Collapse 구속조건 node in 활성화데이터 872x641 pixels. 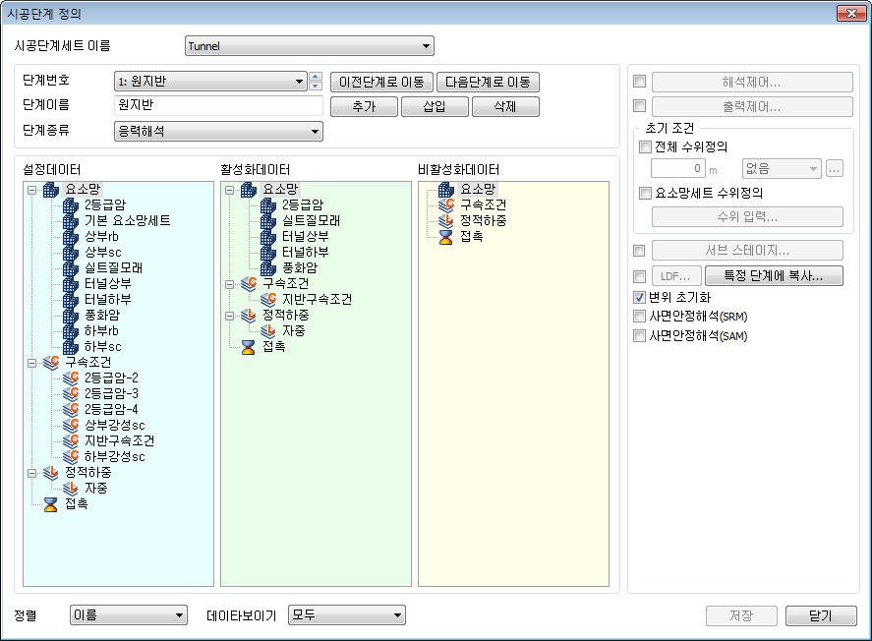pos(229,284)
